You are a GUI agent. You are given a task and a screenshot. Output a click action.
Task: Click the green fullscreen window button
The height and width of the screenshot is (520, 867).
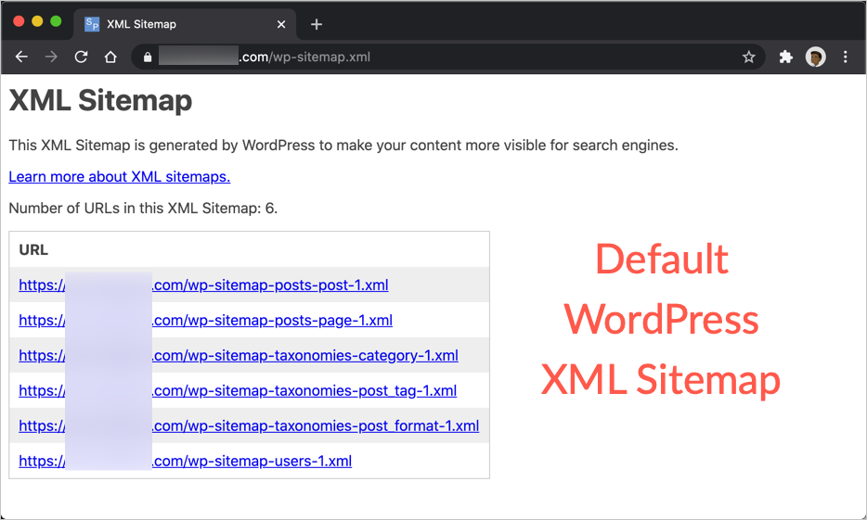click(x=56, y=21)
